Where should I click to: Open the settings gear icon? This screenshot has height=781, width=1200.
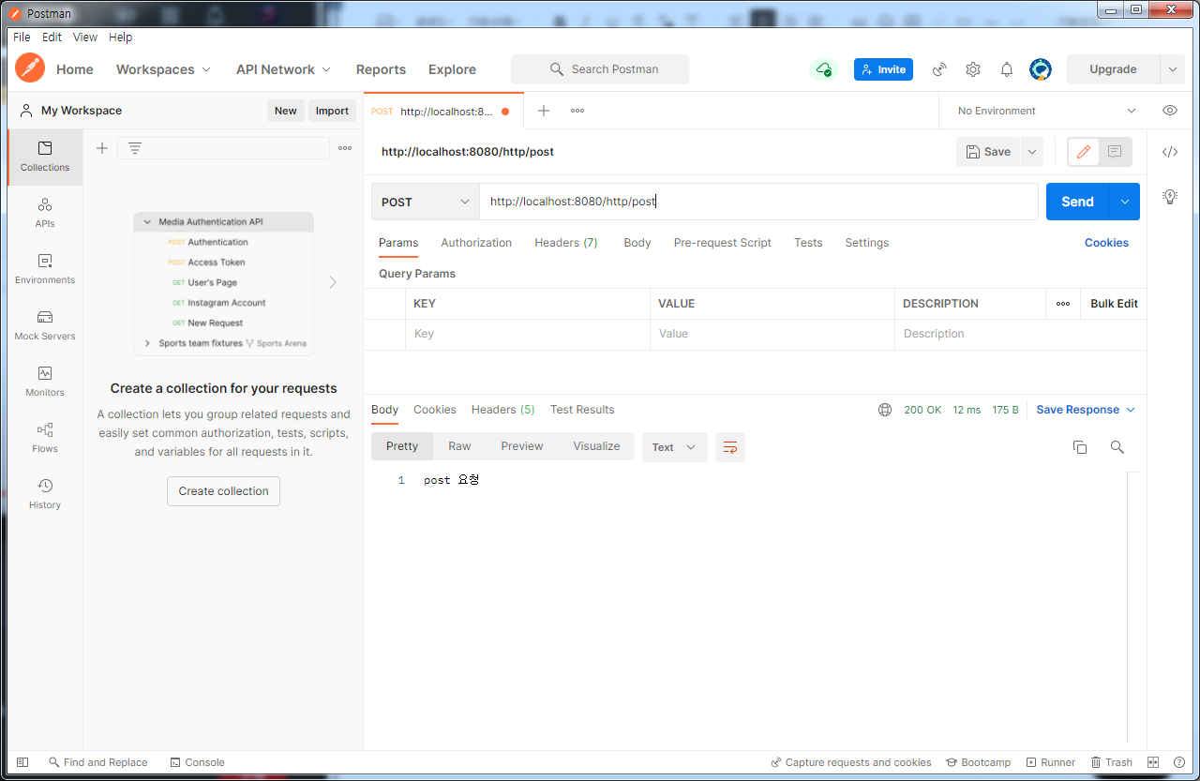(x=973, y=69)
